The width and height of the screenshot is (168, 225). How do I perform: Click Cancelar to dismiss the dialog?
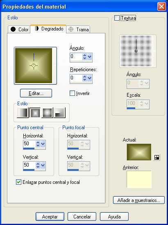coord(82,217)
